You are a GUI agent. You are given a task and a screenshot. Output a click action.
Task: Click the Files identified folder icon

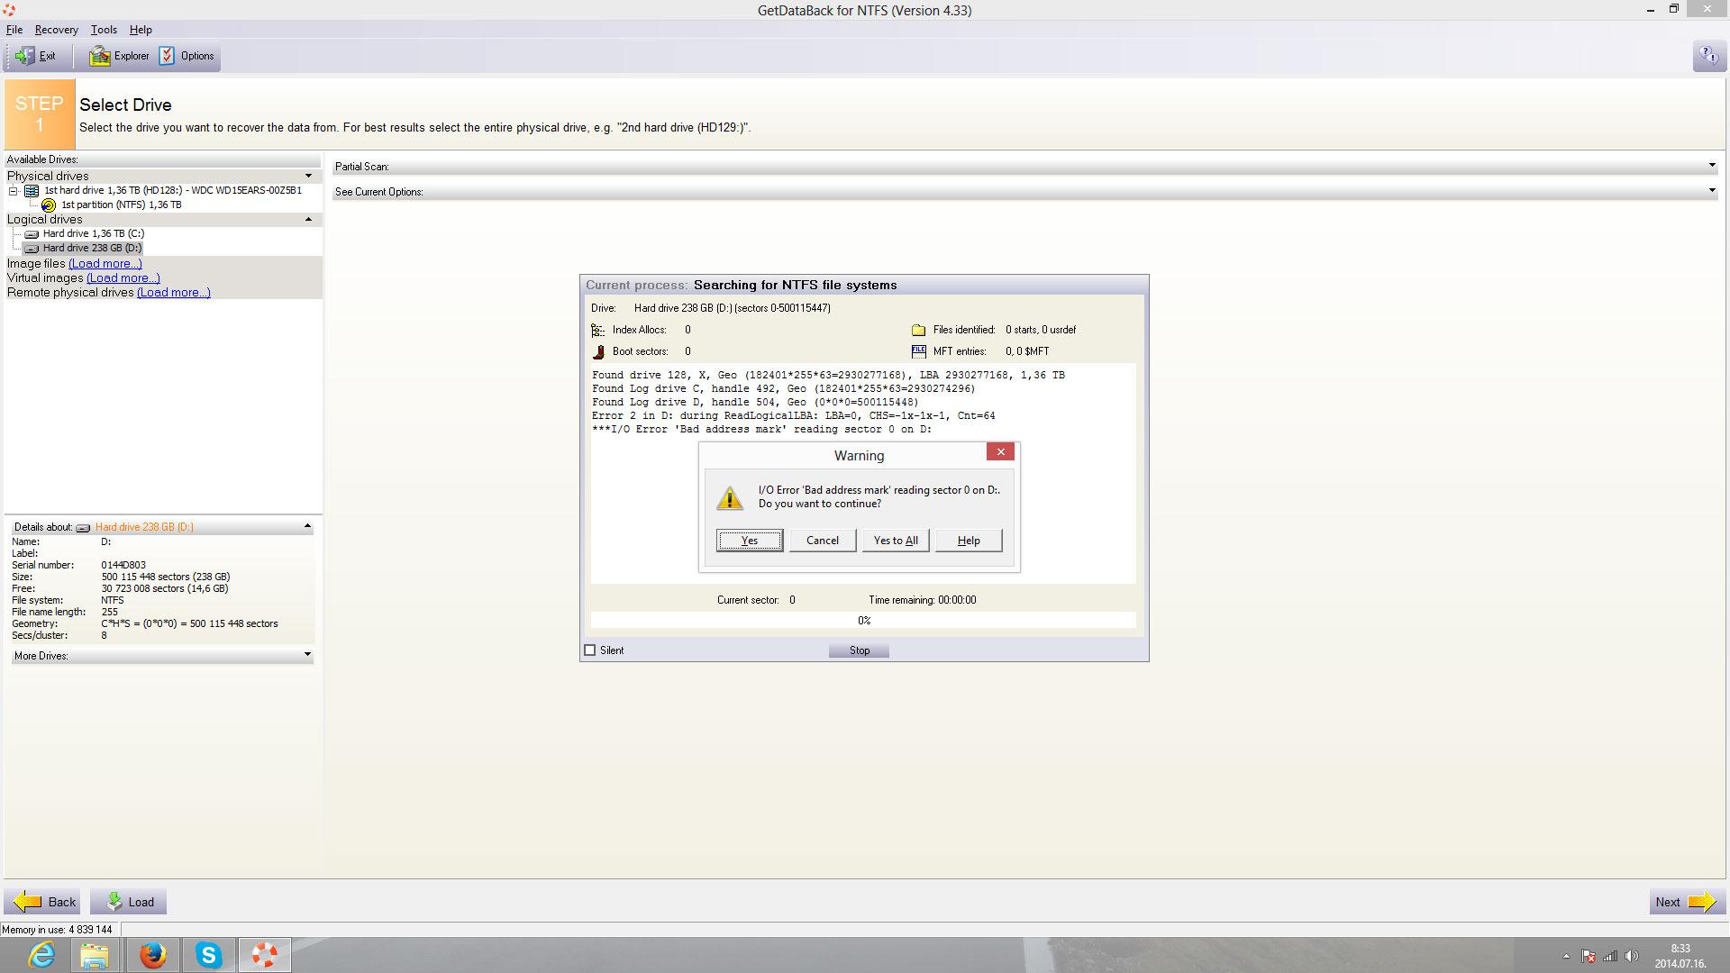918,331
